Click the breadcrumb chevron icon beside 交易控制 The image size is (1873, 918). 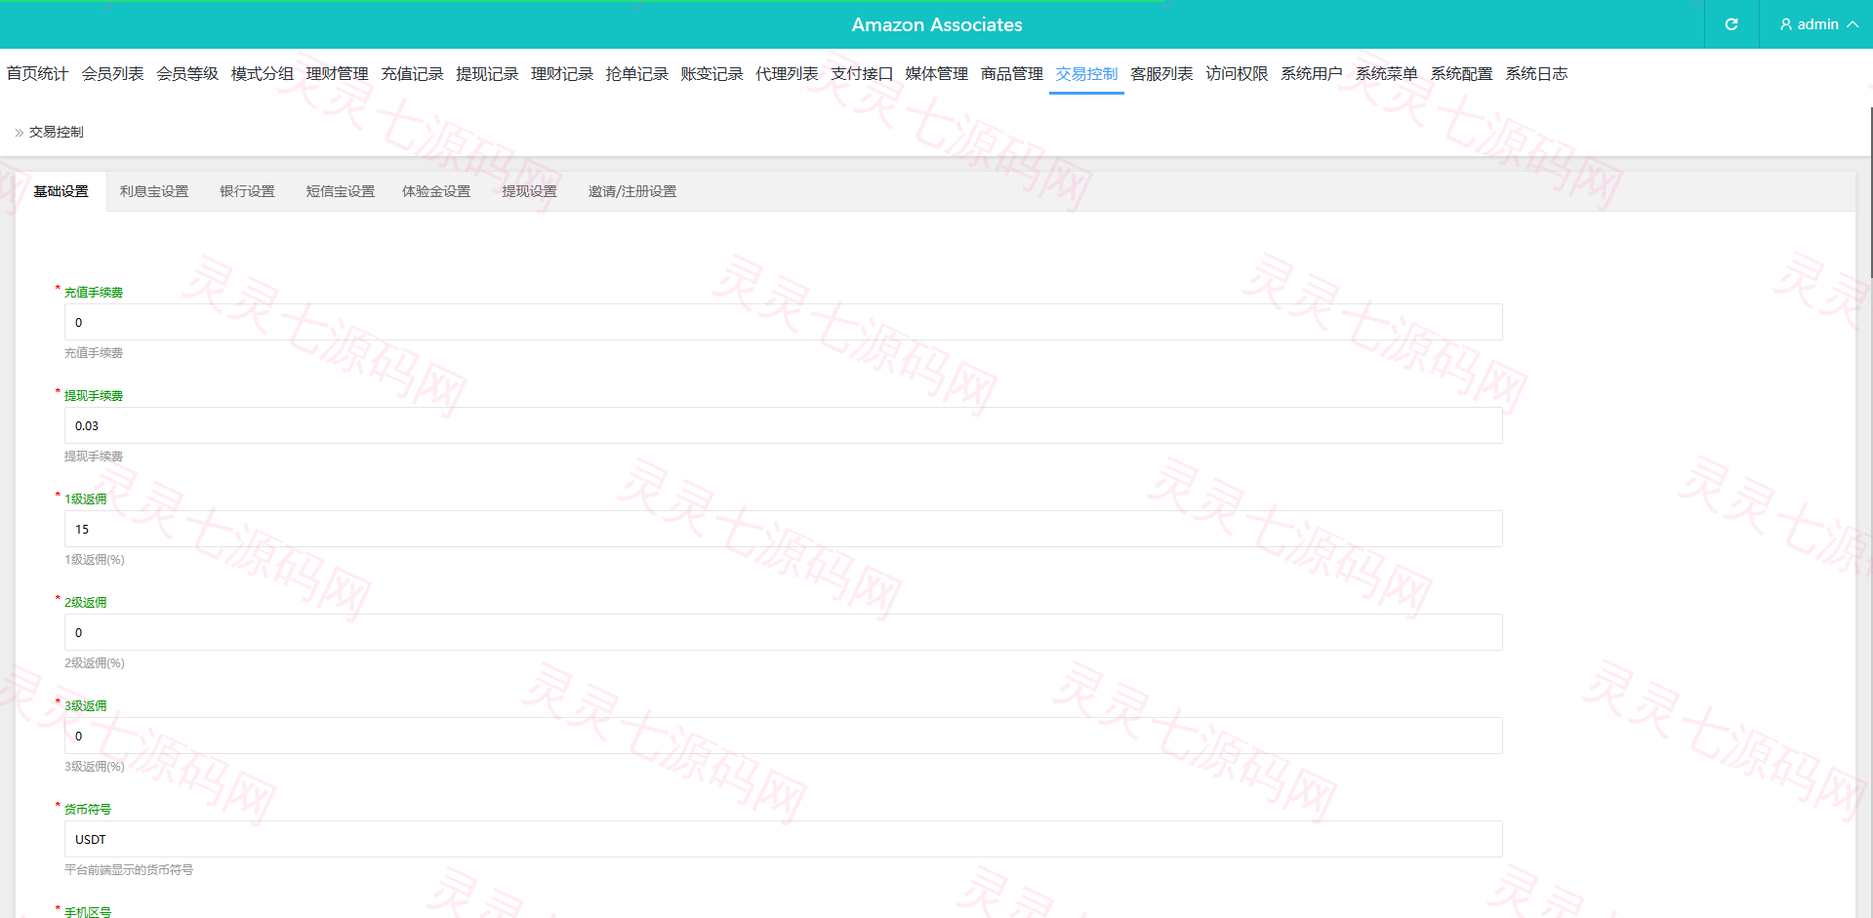tap(20, 133)
